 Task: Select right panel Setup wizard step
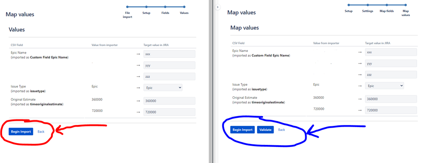click(348, 11)
